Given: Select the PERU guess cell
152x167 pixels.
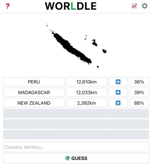Looking at the screenshot, I should pyautogui.click(x=34, y=82).
